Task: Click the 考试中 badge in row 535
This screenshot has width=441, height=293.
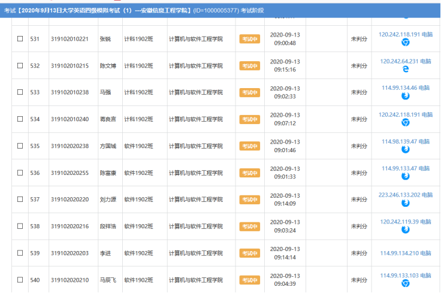Action: [249, 146]
